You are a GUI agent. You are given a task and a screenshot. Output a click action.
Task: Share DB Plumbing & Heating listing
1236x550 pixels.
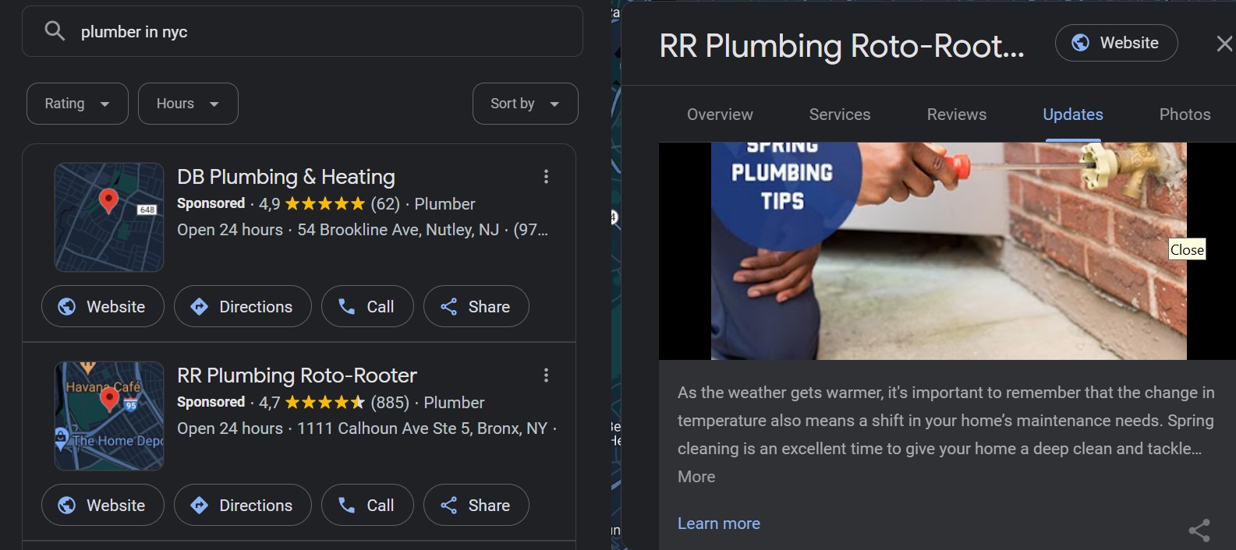click(476, 306)
